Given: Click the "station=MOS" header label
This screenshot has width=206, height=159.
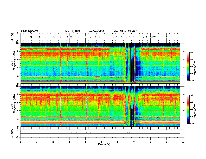Looking at the screenshot, I should point(97,31).
